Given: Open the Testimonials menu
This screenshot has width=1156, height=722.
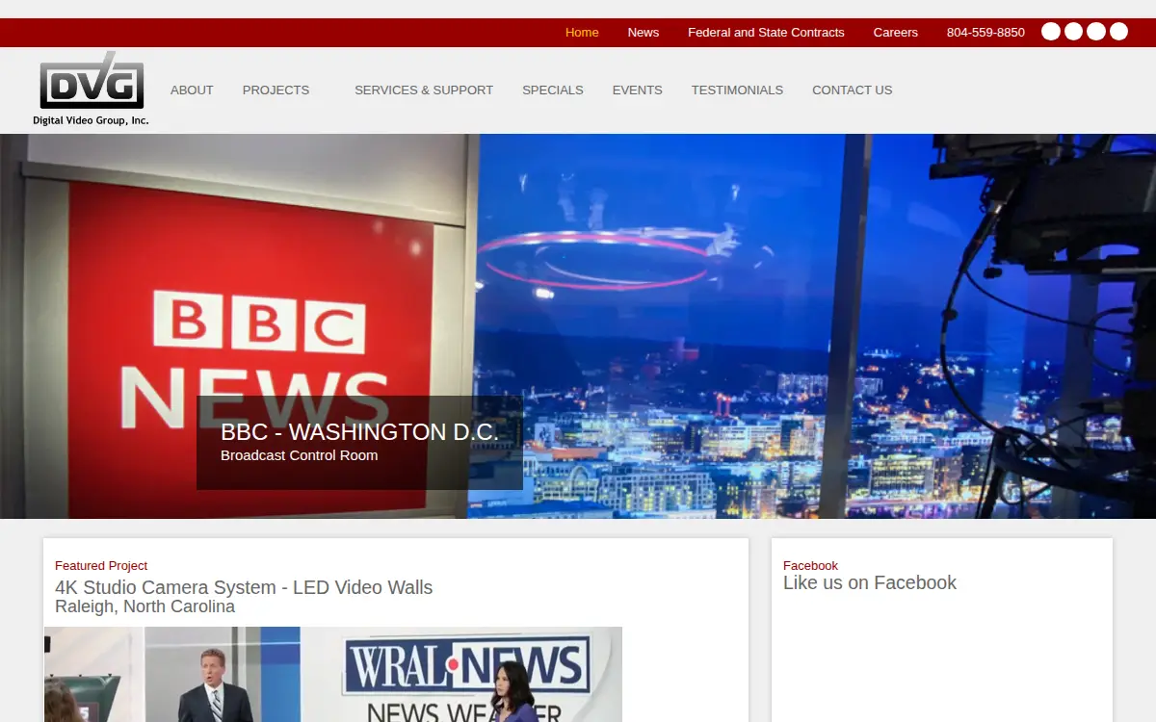Looking at the screenshot, I should click(737, 90).
